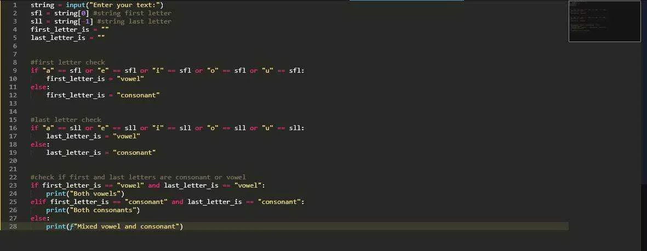Click line number 6 in the gutter

[15, 46]
